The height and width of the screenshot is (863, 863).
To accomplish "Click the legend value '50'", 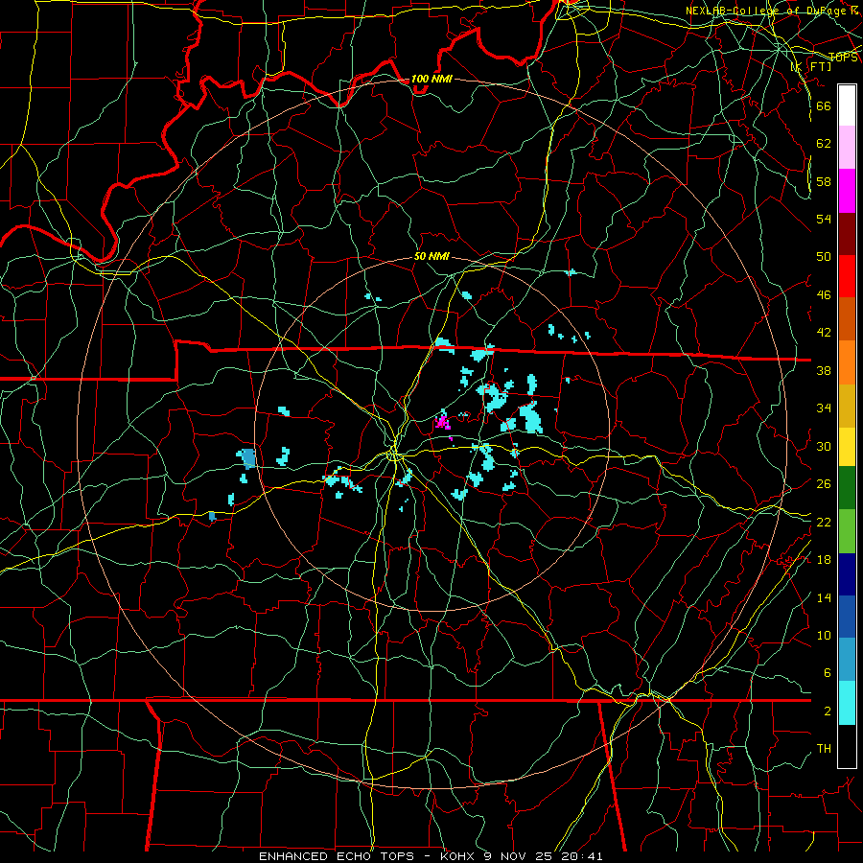I will [x=824, y=257].
